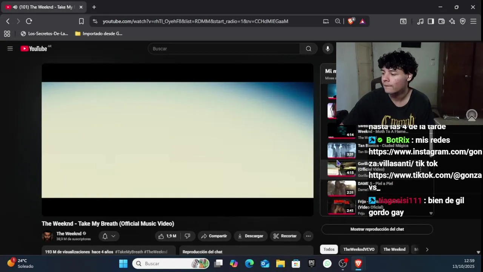This screenshot has height=272, width=483.
Task: Play the Frijo Video Oficial thumbnail
Action: click(341, 207)
